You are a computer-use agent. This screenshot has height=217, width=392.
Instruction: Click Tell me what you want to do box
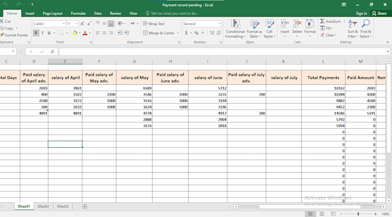tap(172, 13)
